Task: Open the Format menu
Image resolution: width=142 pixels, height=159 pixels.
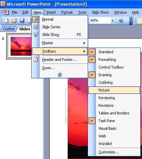Action: tap(67, 12)
